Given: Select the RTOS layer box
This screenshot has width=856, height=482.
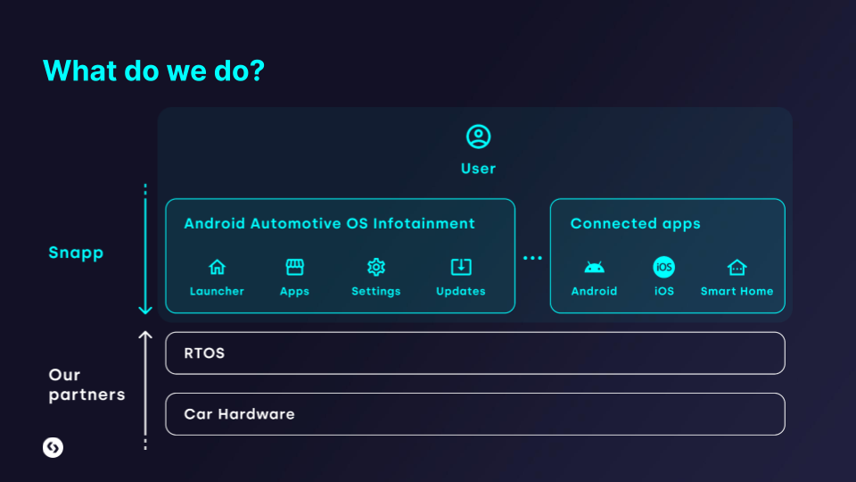Looking at the screenshot, I should click(x=475, y=353).
